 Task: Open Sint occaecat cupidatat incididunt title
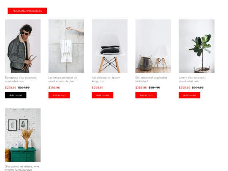(151, 79)
